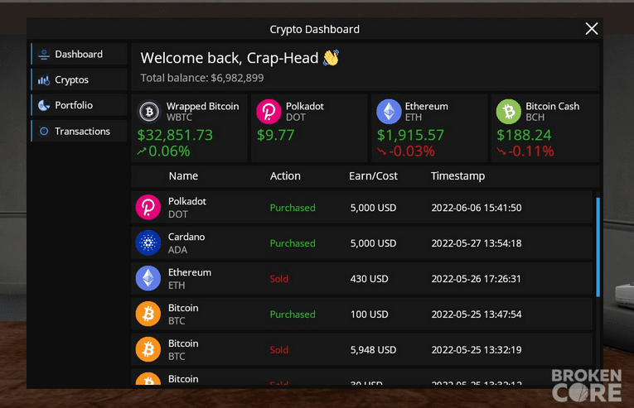Click the 430 USD amount

pos(369,279)
